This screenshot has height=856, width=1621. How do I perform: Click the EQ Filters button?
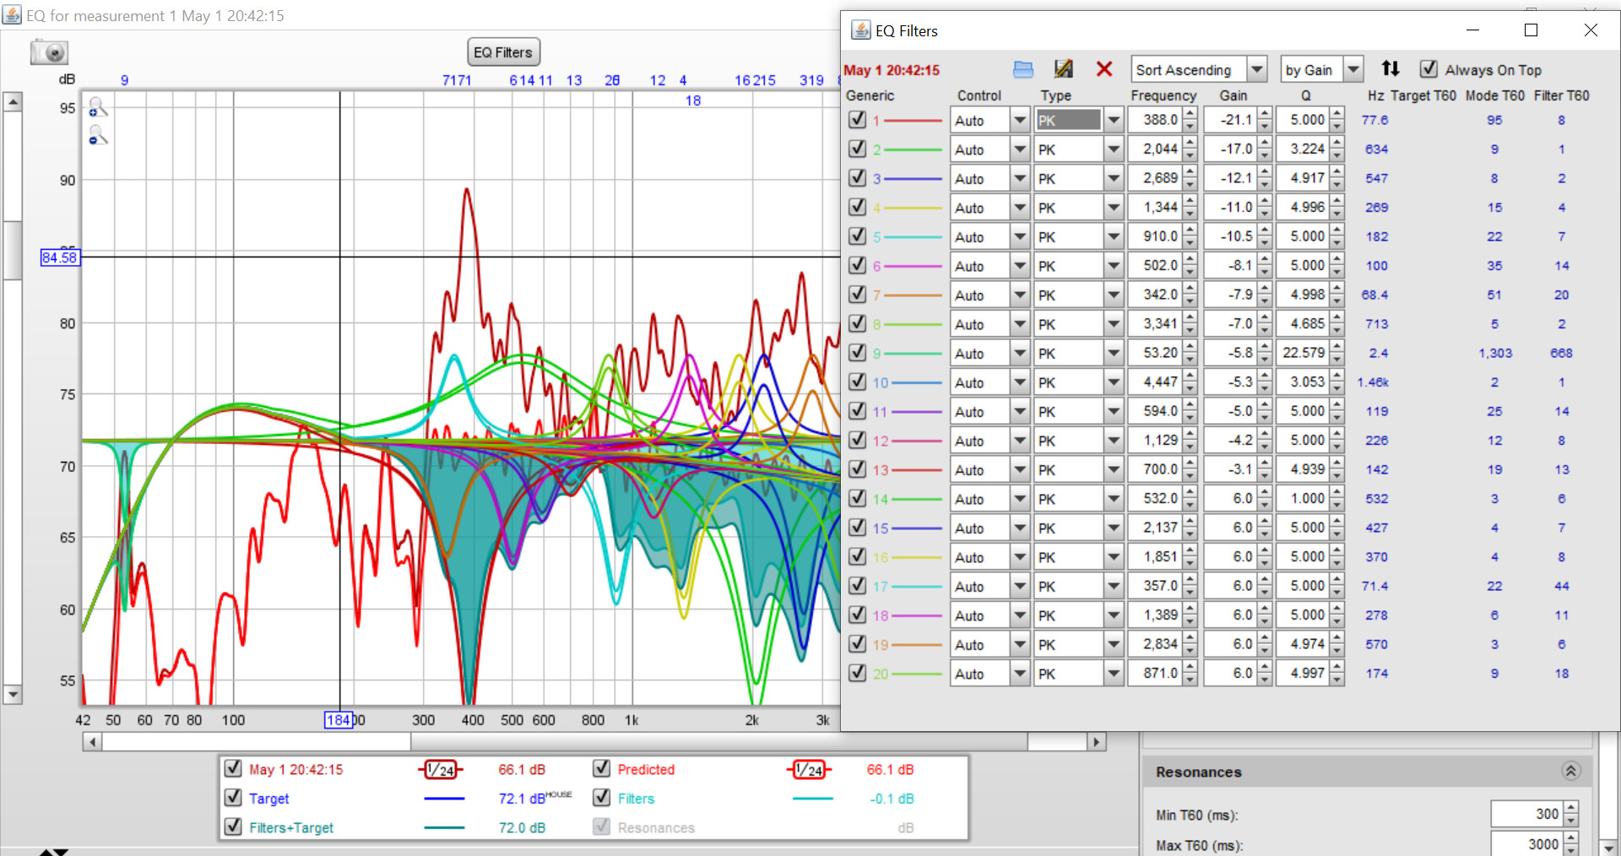point(503,52)
